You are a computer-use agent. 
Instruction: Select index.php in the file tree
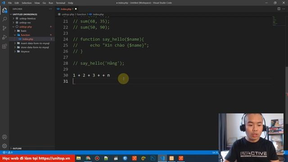27,39
